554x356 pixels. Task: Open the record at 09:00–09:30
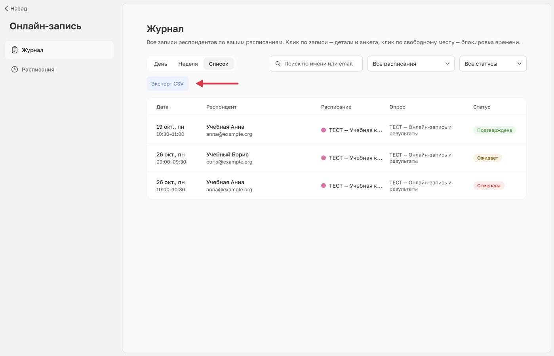point(336,158)
